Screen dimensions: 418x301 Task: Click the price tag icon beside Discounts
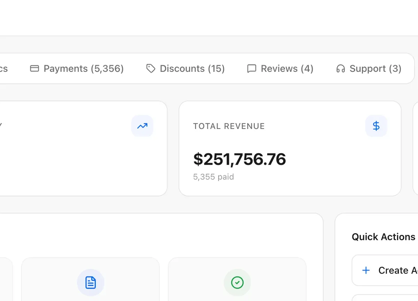click(x=150, y=69)
